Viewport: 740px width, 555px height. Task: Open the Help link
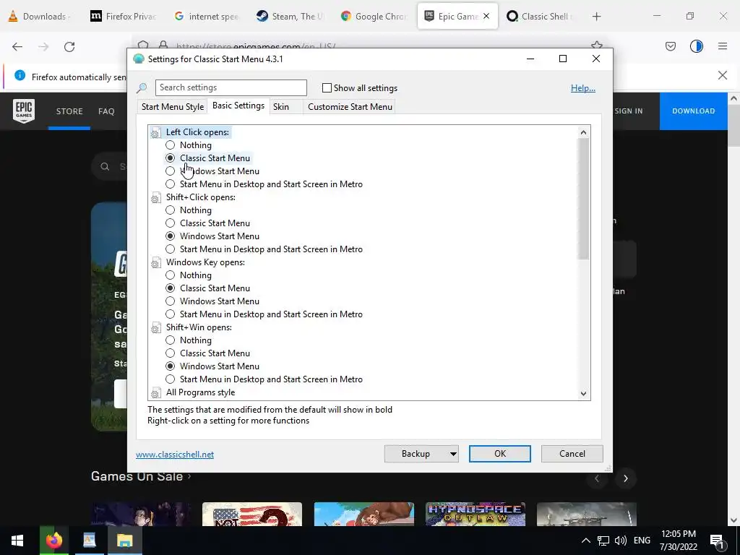(583, 88)
